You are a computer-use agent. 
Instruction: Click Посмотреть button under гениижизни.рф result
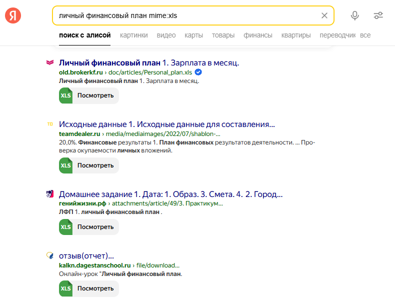[89, 227]
